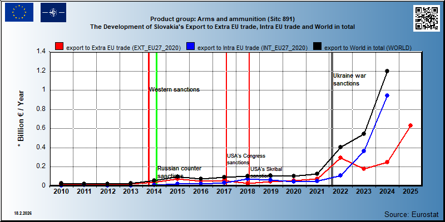445x222 pixels.
Task: Click the y-axis title 'Billion € / Year'
Action: pos(21,119)
